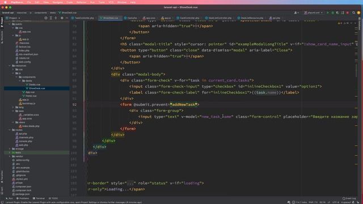This screenshot has width=363, height=204.
Task: Expand the vendor folder
Action: tap(10, 156)
